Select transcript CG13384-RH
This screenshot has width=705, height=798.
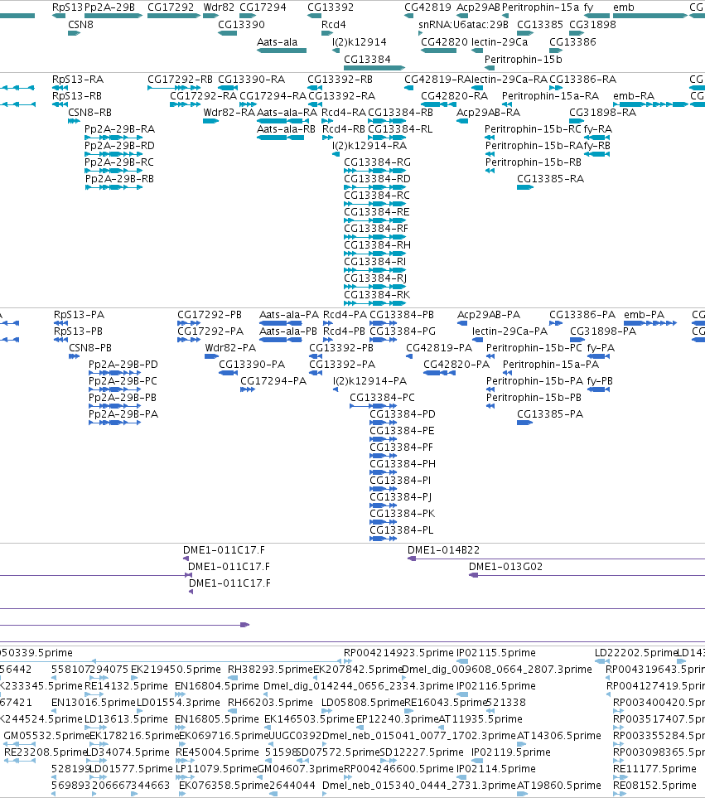point(378,244)
